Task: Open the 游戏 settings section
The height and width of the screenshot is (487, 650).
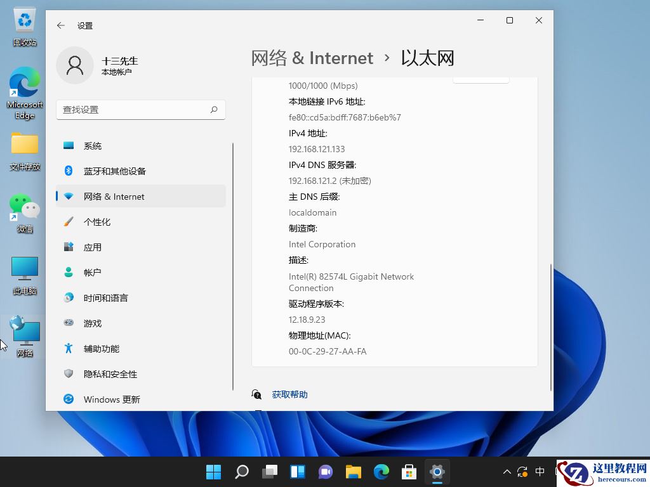Action: tap(92, 323)
